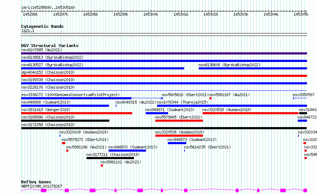Click nsv1076344 (Thareja2015) label
The width and height of the screenshot is (317, 194).
pos(182,102)
